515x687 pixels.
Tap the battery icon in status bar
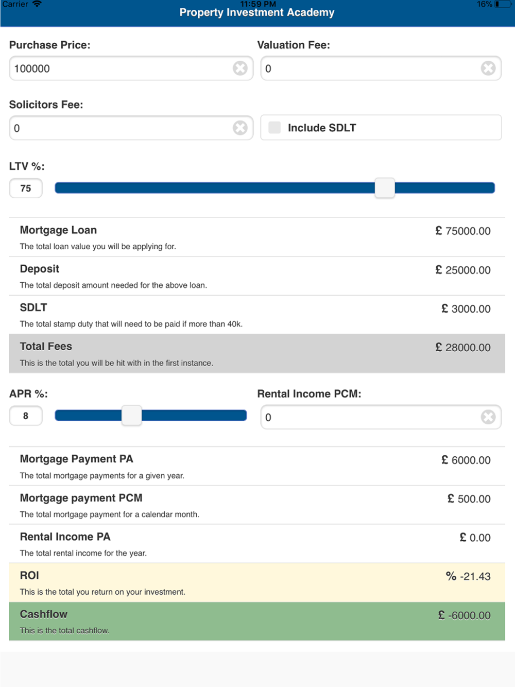tap(502, 5)
